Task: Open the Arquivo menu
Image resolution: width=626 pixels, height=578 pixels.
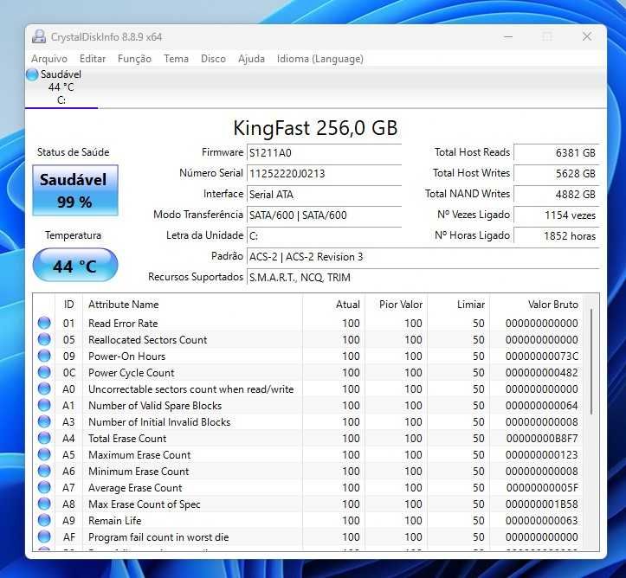Action: [49, 59]
